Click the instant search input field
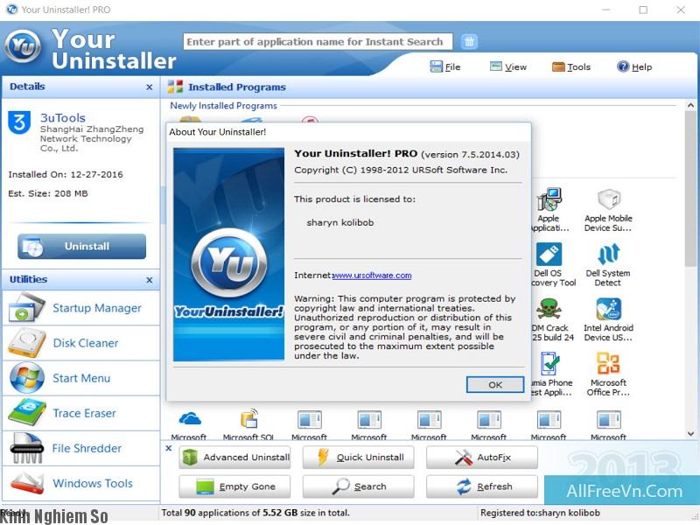Image resolution: width=700 pixels, height=525 pixels. click(318, 41)
